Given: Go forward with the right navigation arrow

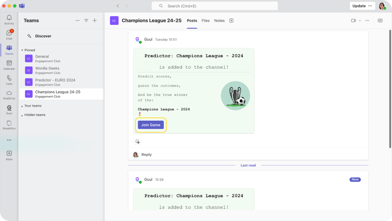Looking at the screenshot, I should point(127,6).
